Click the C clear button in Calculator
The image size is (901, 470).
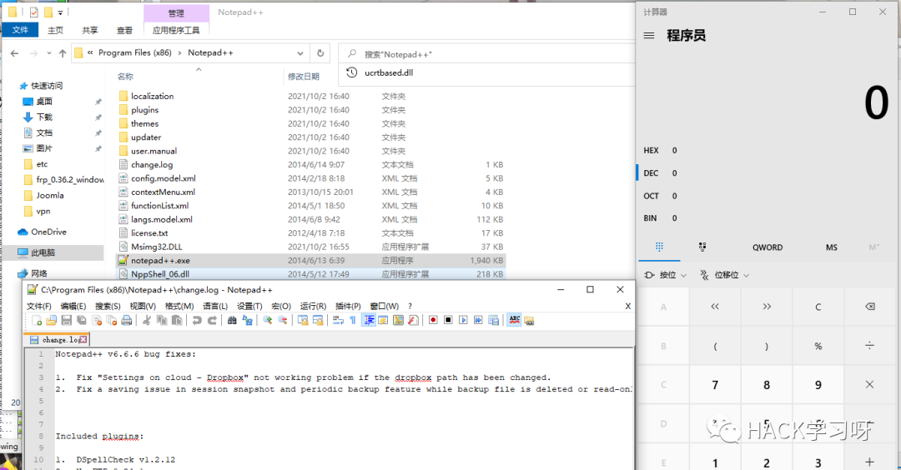pyautogui.click(x=818, y=307)
